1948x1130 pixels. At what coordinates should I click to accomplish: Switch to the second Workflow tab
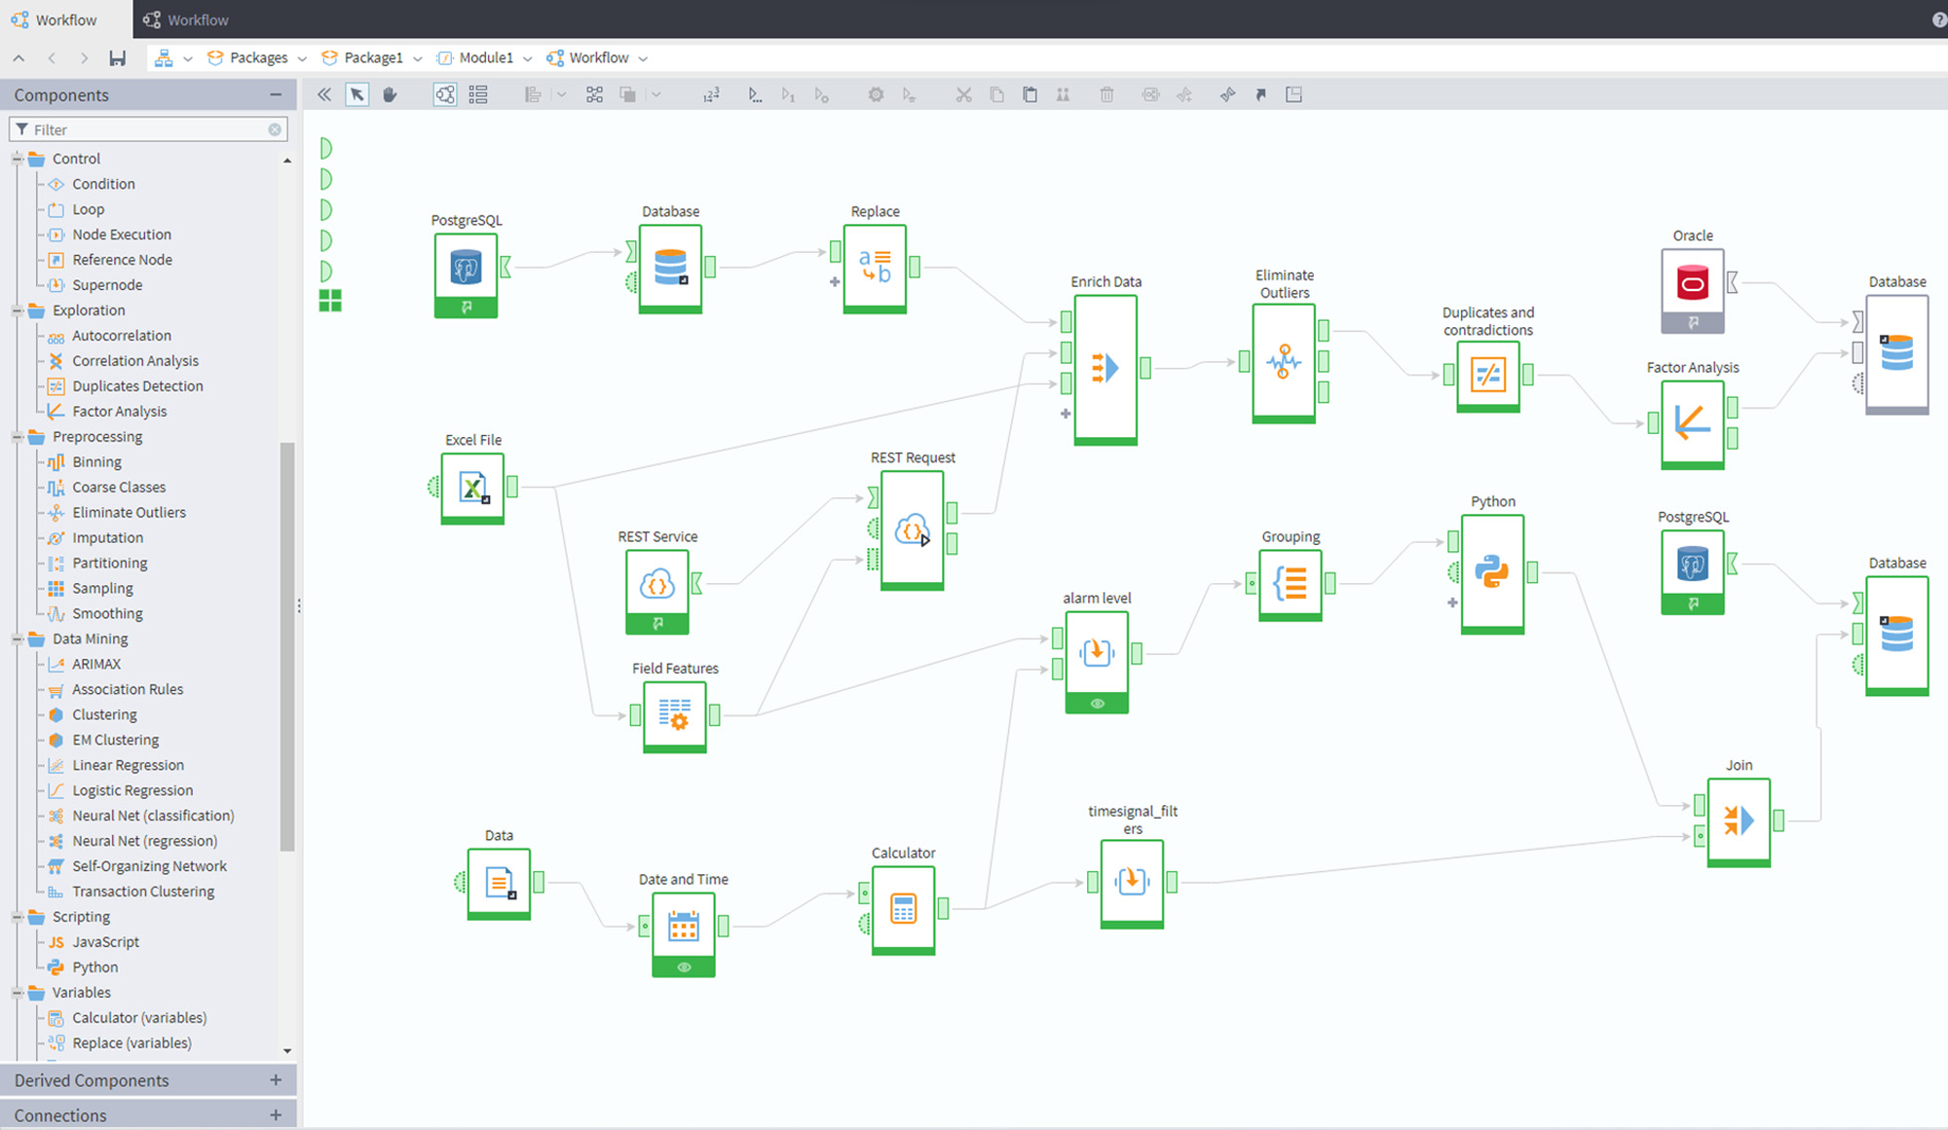click(186, 19)
